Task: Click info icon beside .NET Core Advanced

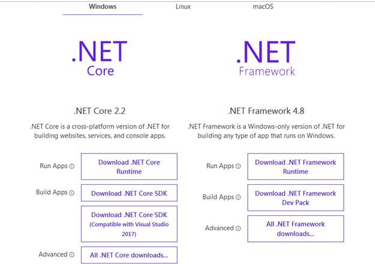Action: pos(72,254)
